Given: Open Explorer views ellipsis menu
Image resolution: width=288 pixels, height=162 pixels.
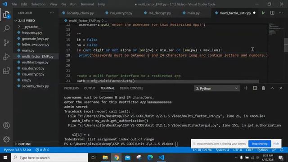Looking at the screenshot, I should pos(52,13).
